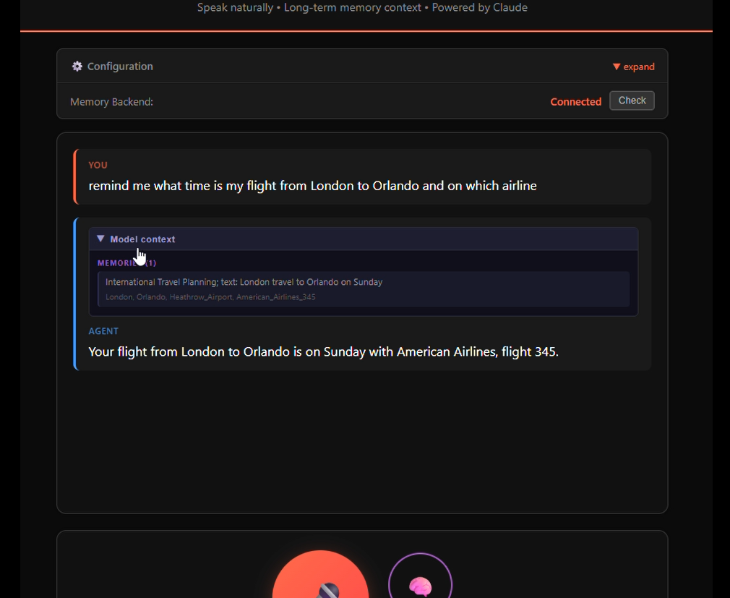The image size is (730, 598).
Task: Click the International Travel Planning memory entry
Action: click(363, 289)
